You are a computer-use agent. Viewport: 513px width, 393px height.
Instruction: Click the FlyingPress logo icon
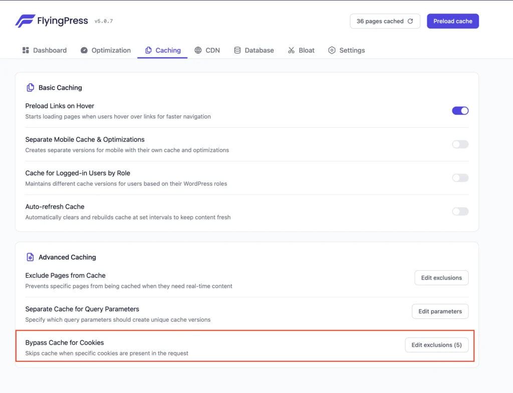click(x=25, y=21)
